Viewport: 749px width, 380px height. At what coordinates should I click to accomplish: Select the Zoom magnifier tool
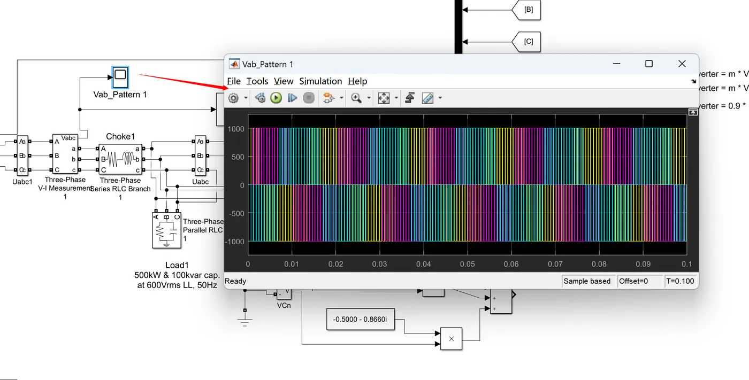point(356,98)
